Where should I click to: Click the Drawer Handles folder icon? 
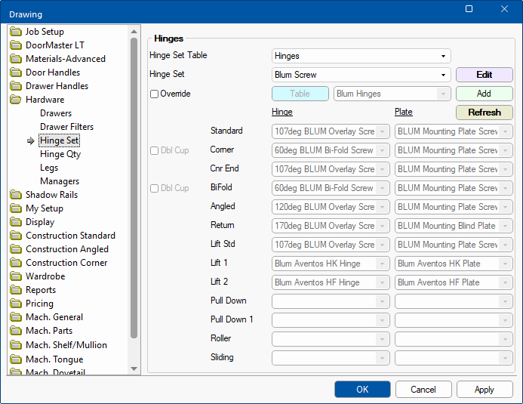click(16, 86)
